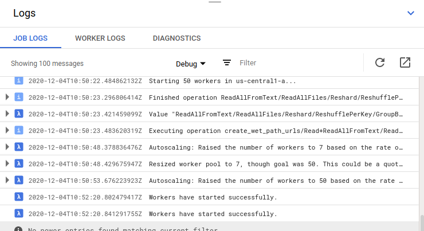Image resolution: width=424 pixels, height=231 pixels.
Task: Open the Debug severity dropdown
Action: [191, 64]
